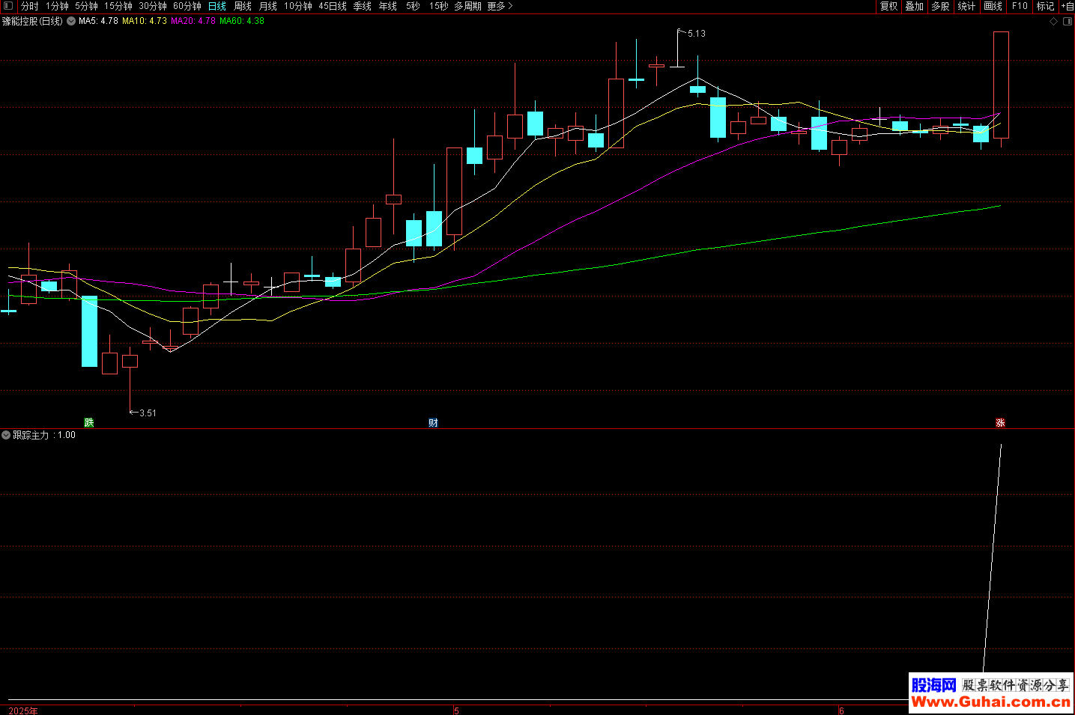Click the 标记 mark button

point(1045,6)
